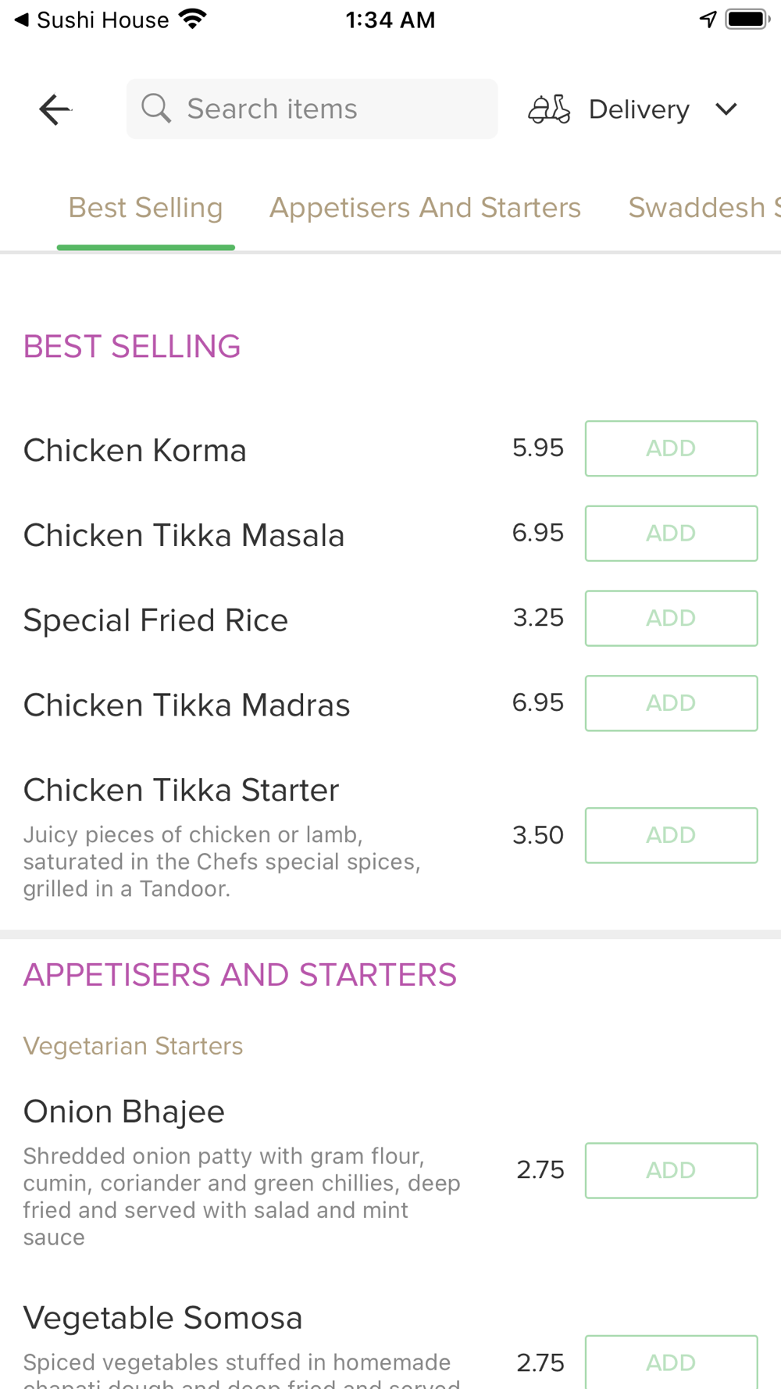
Task: Tap the delivery scooter icon
Action: [x=549, y=109]
